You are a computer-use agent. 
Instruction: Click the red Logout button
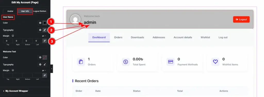click(241, 19)
